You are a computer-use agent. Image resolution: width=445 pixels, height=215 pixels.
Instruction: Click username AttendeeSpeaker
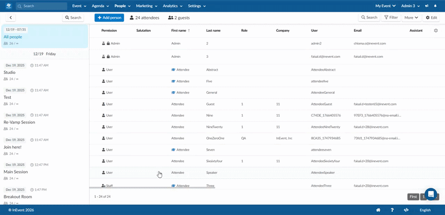pos(323,173)
